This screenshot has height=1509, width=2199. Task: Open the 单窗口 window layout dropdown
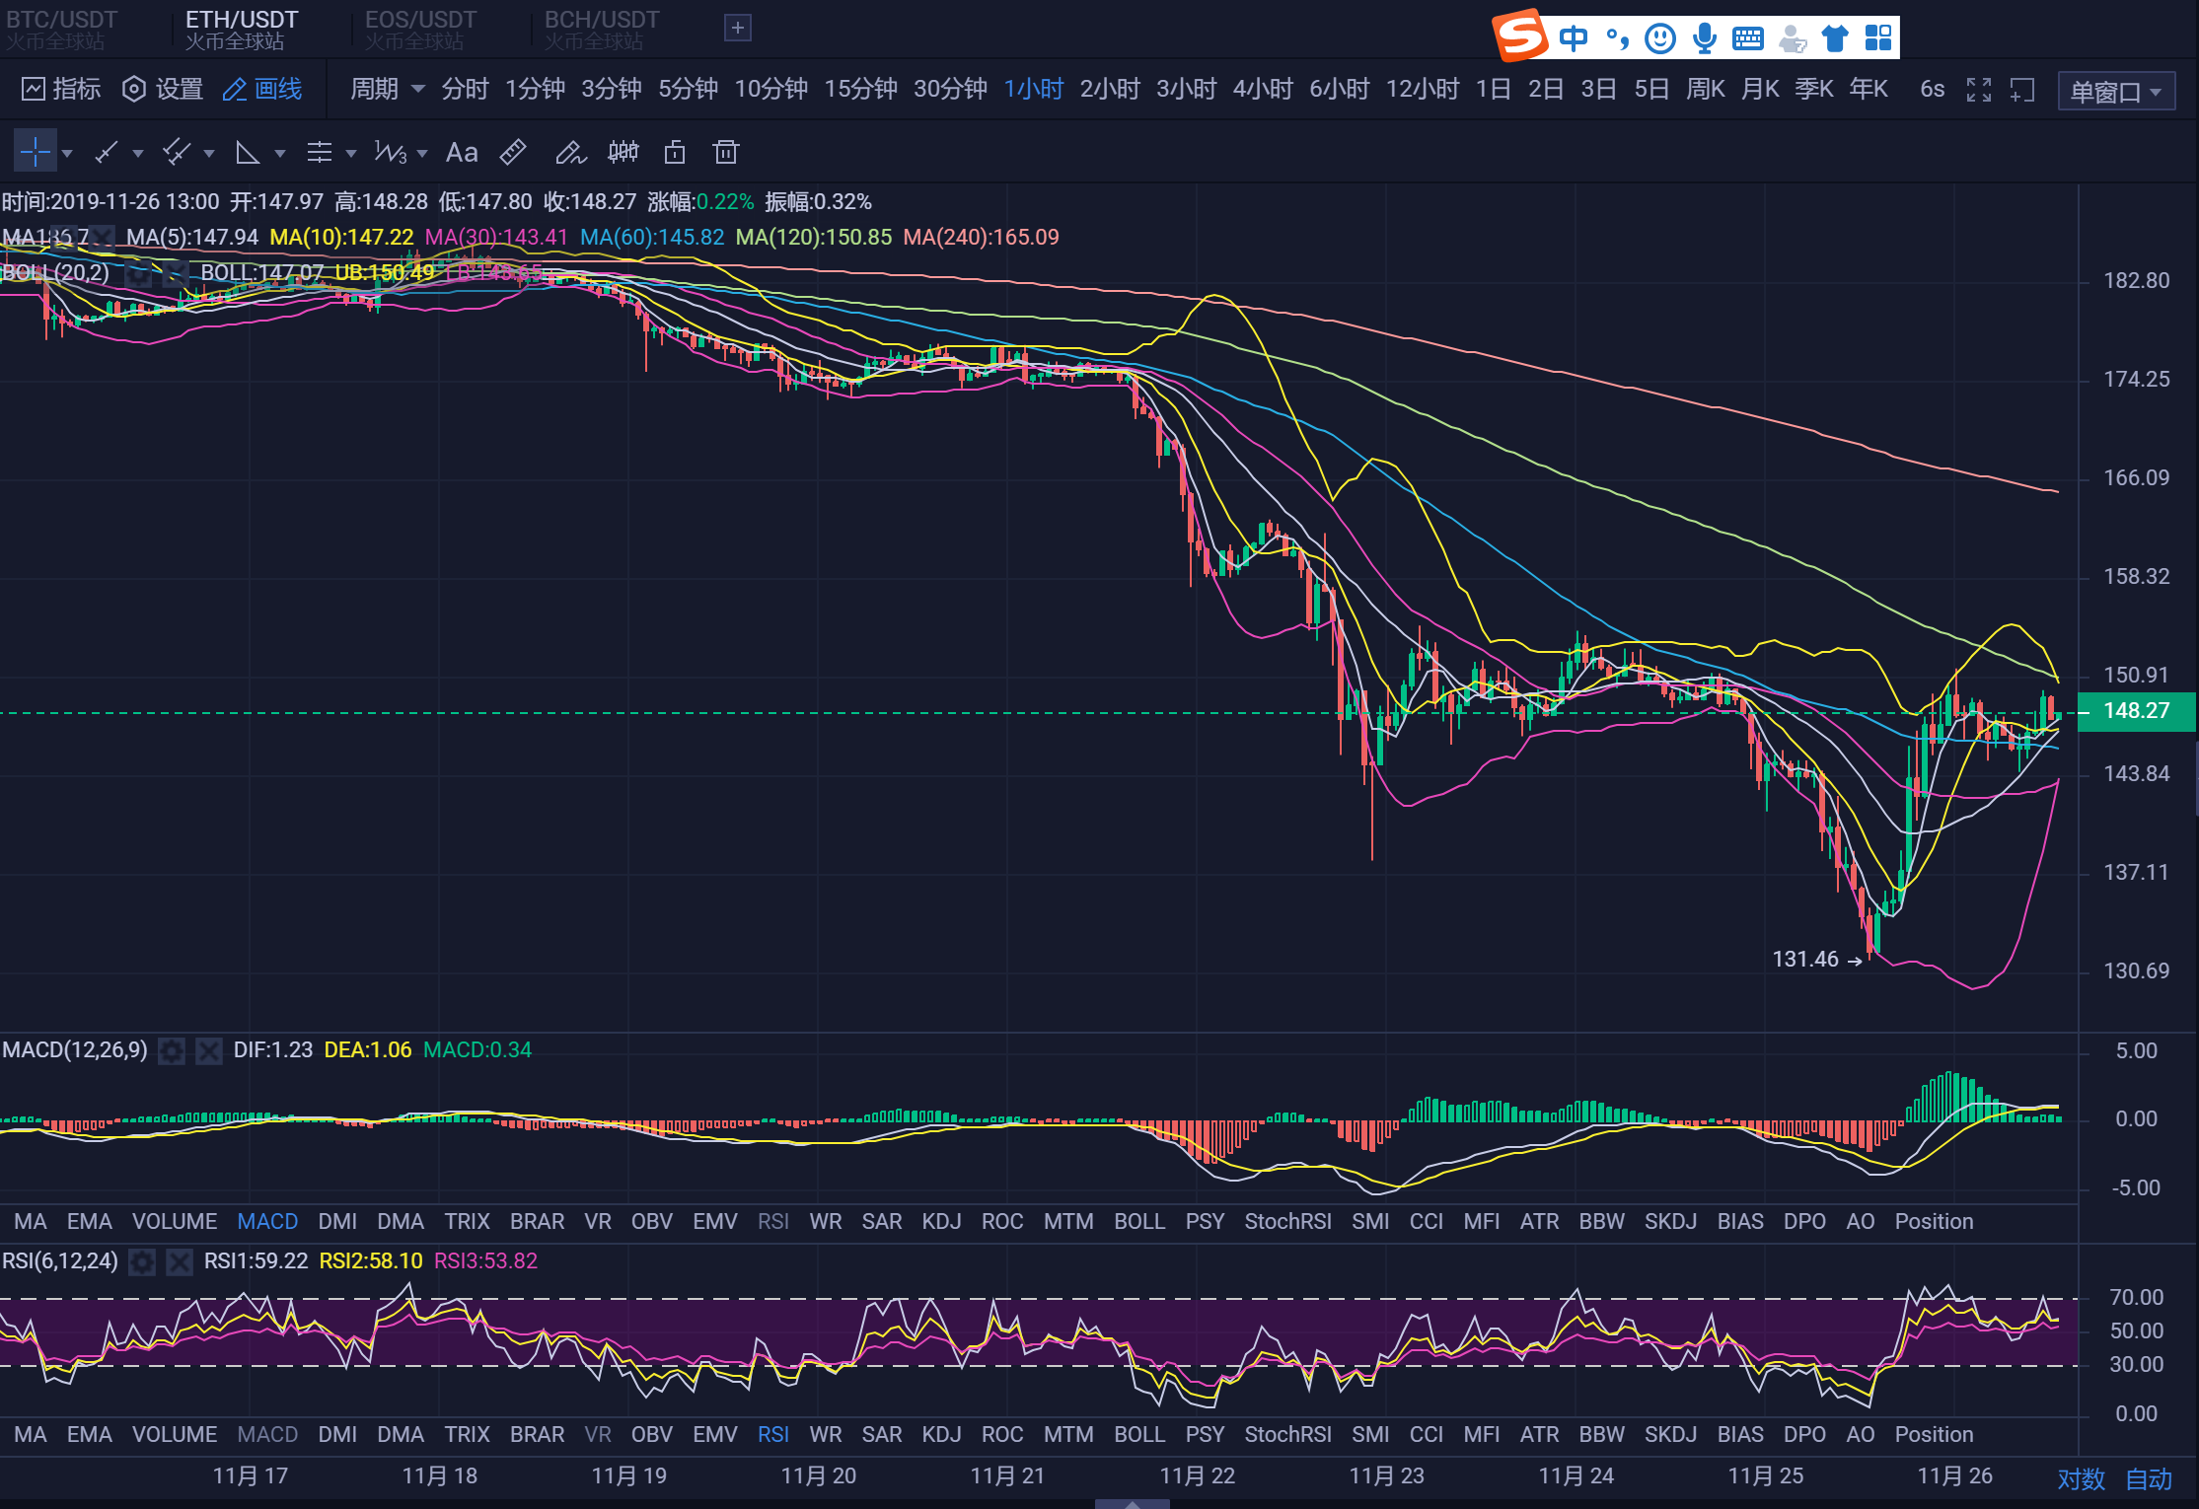2116,92
